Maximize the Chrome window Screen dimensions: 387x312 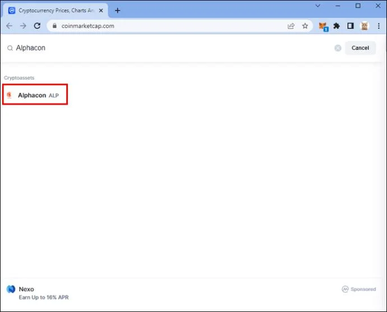358,6
